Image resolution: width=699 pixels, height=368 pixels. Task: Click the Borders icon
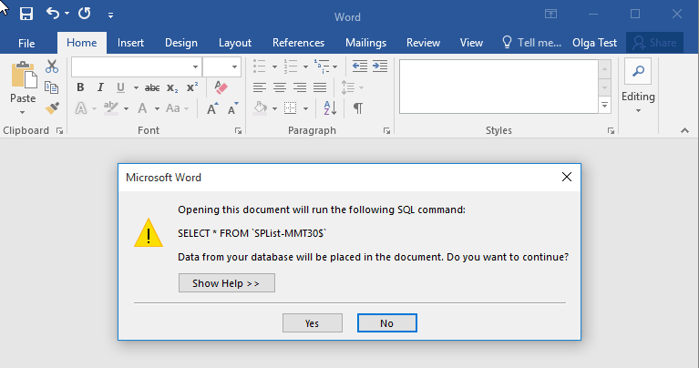click(x=290, y=107)
